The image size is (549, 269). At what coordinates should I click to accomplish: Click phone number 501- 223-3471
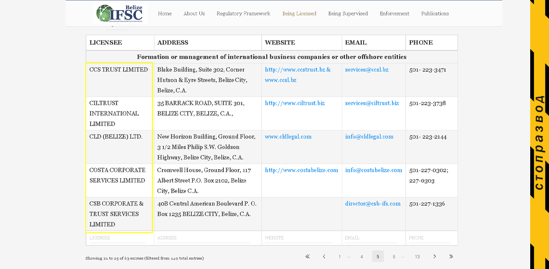tap(428, 70)
